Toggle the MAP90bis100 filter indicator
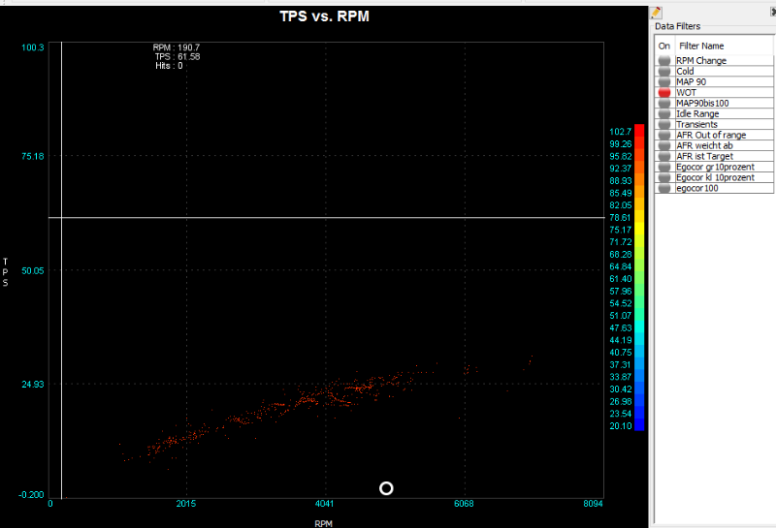The image size is (776, 528). [664, 104]
